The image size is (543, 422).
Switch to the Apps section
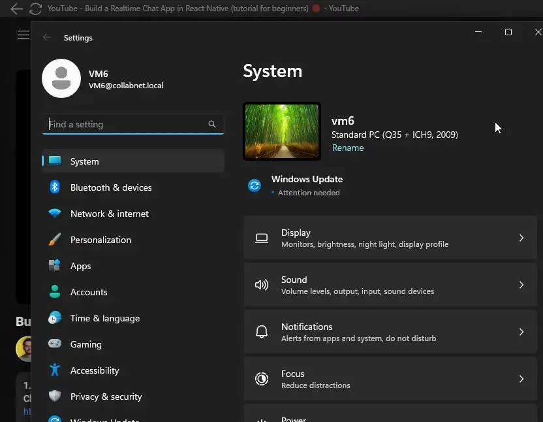point(133,266)
